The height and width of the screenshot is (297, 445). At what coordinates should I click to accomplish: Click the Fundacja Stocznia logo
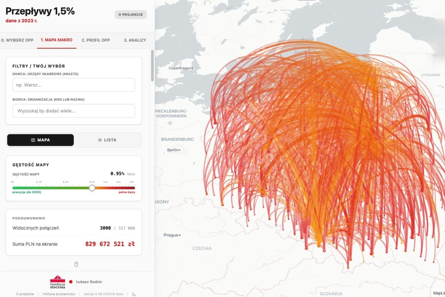(x=57, y=282)
